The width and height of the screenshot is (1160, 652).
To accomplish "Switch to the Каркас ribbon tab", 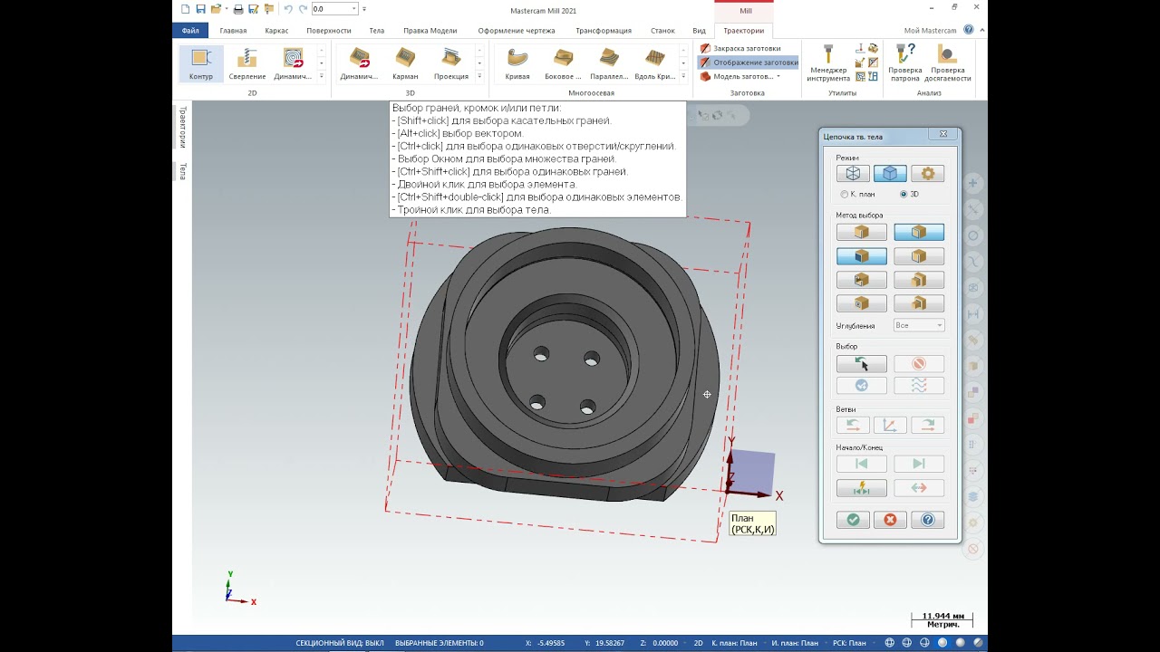I will pyautogui.click(x=276, y=30).
